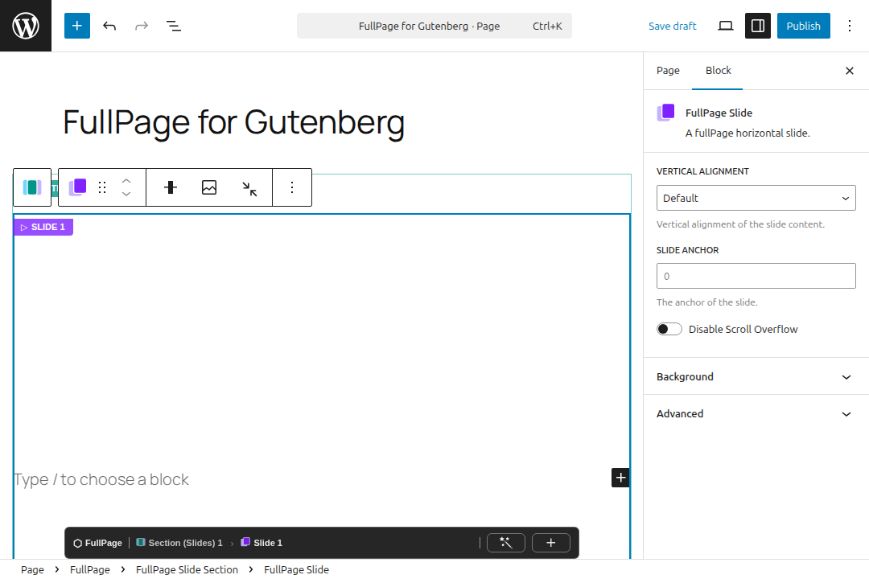Focus the Slide Anchor input field
869x579 pixels.
(x=756, y=276)
